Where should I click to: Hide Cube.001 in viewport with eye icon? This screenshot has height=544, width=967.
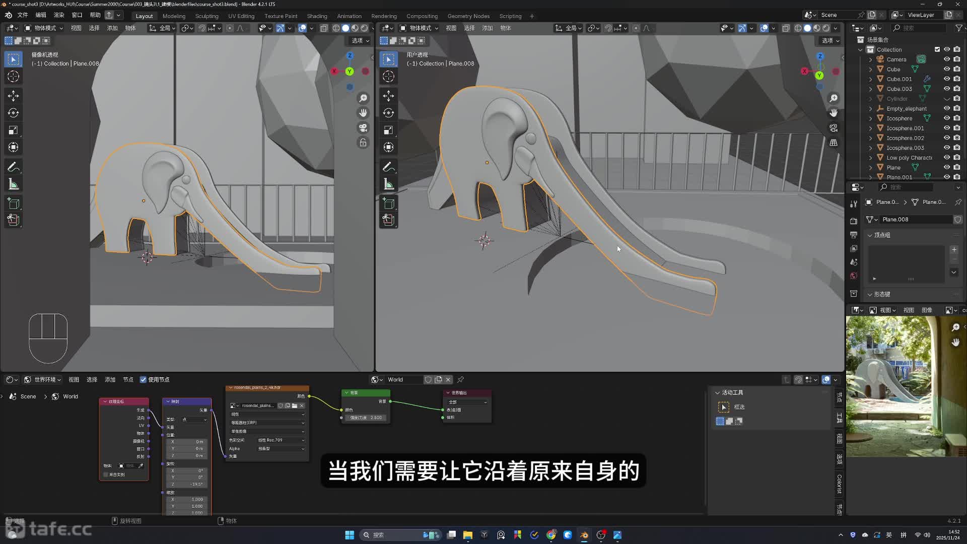[946, 79]
